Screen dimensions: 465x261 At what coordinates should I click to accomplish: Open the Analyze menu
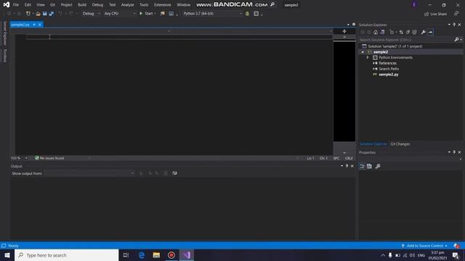128,5
